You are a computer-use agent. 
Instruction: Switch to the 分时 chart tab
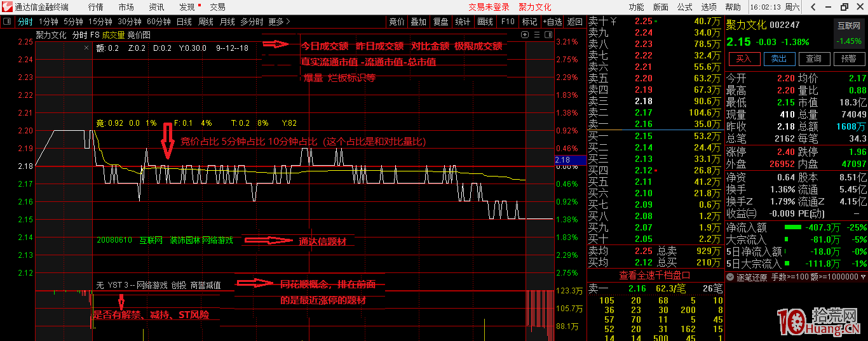pos(25,22)
